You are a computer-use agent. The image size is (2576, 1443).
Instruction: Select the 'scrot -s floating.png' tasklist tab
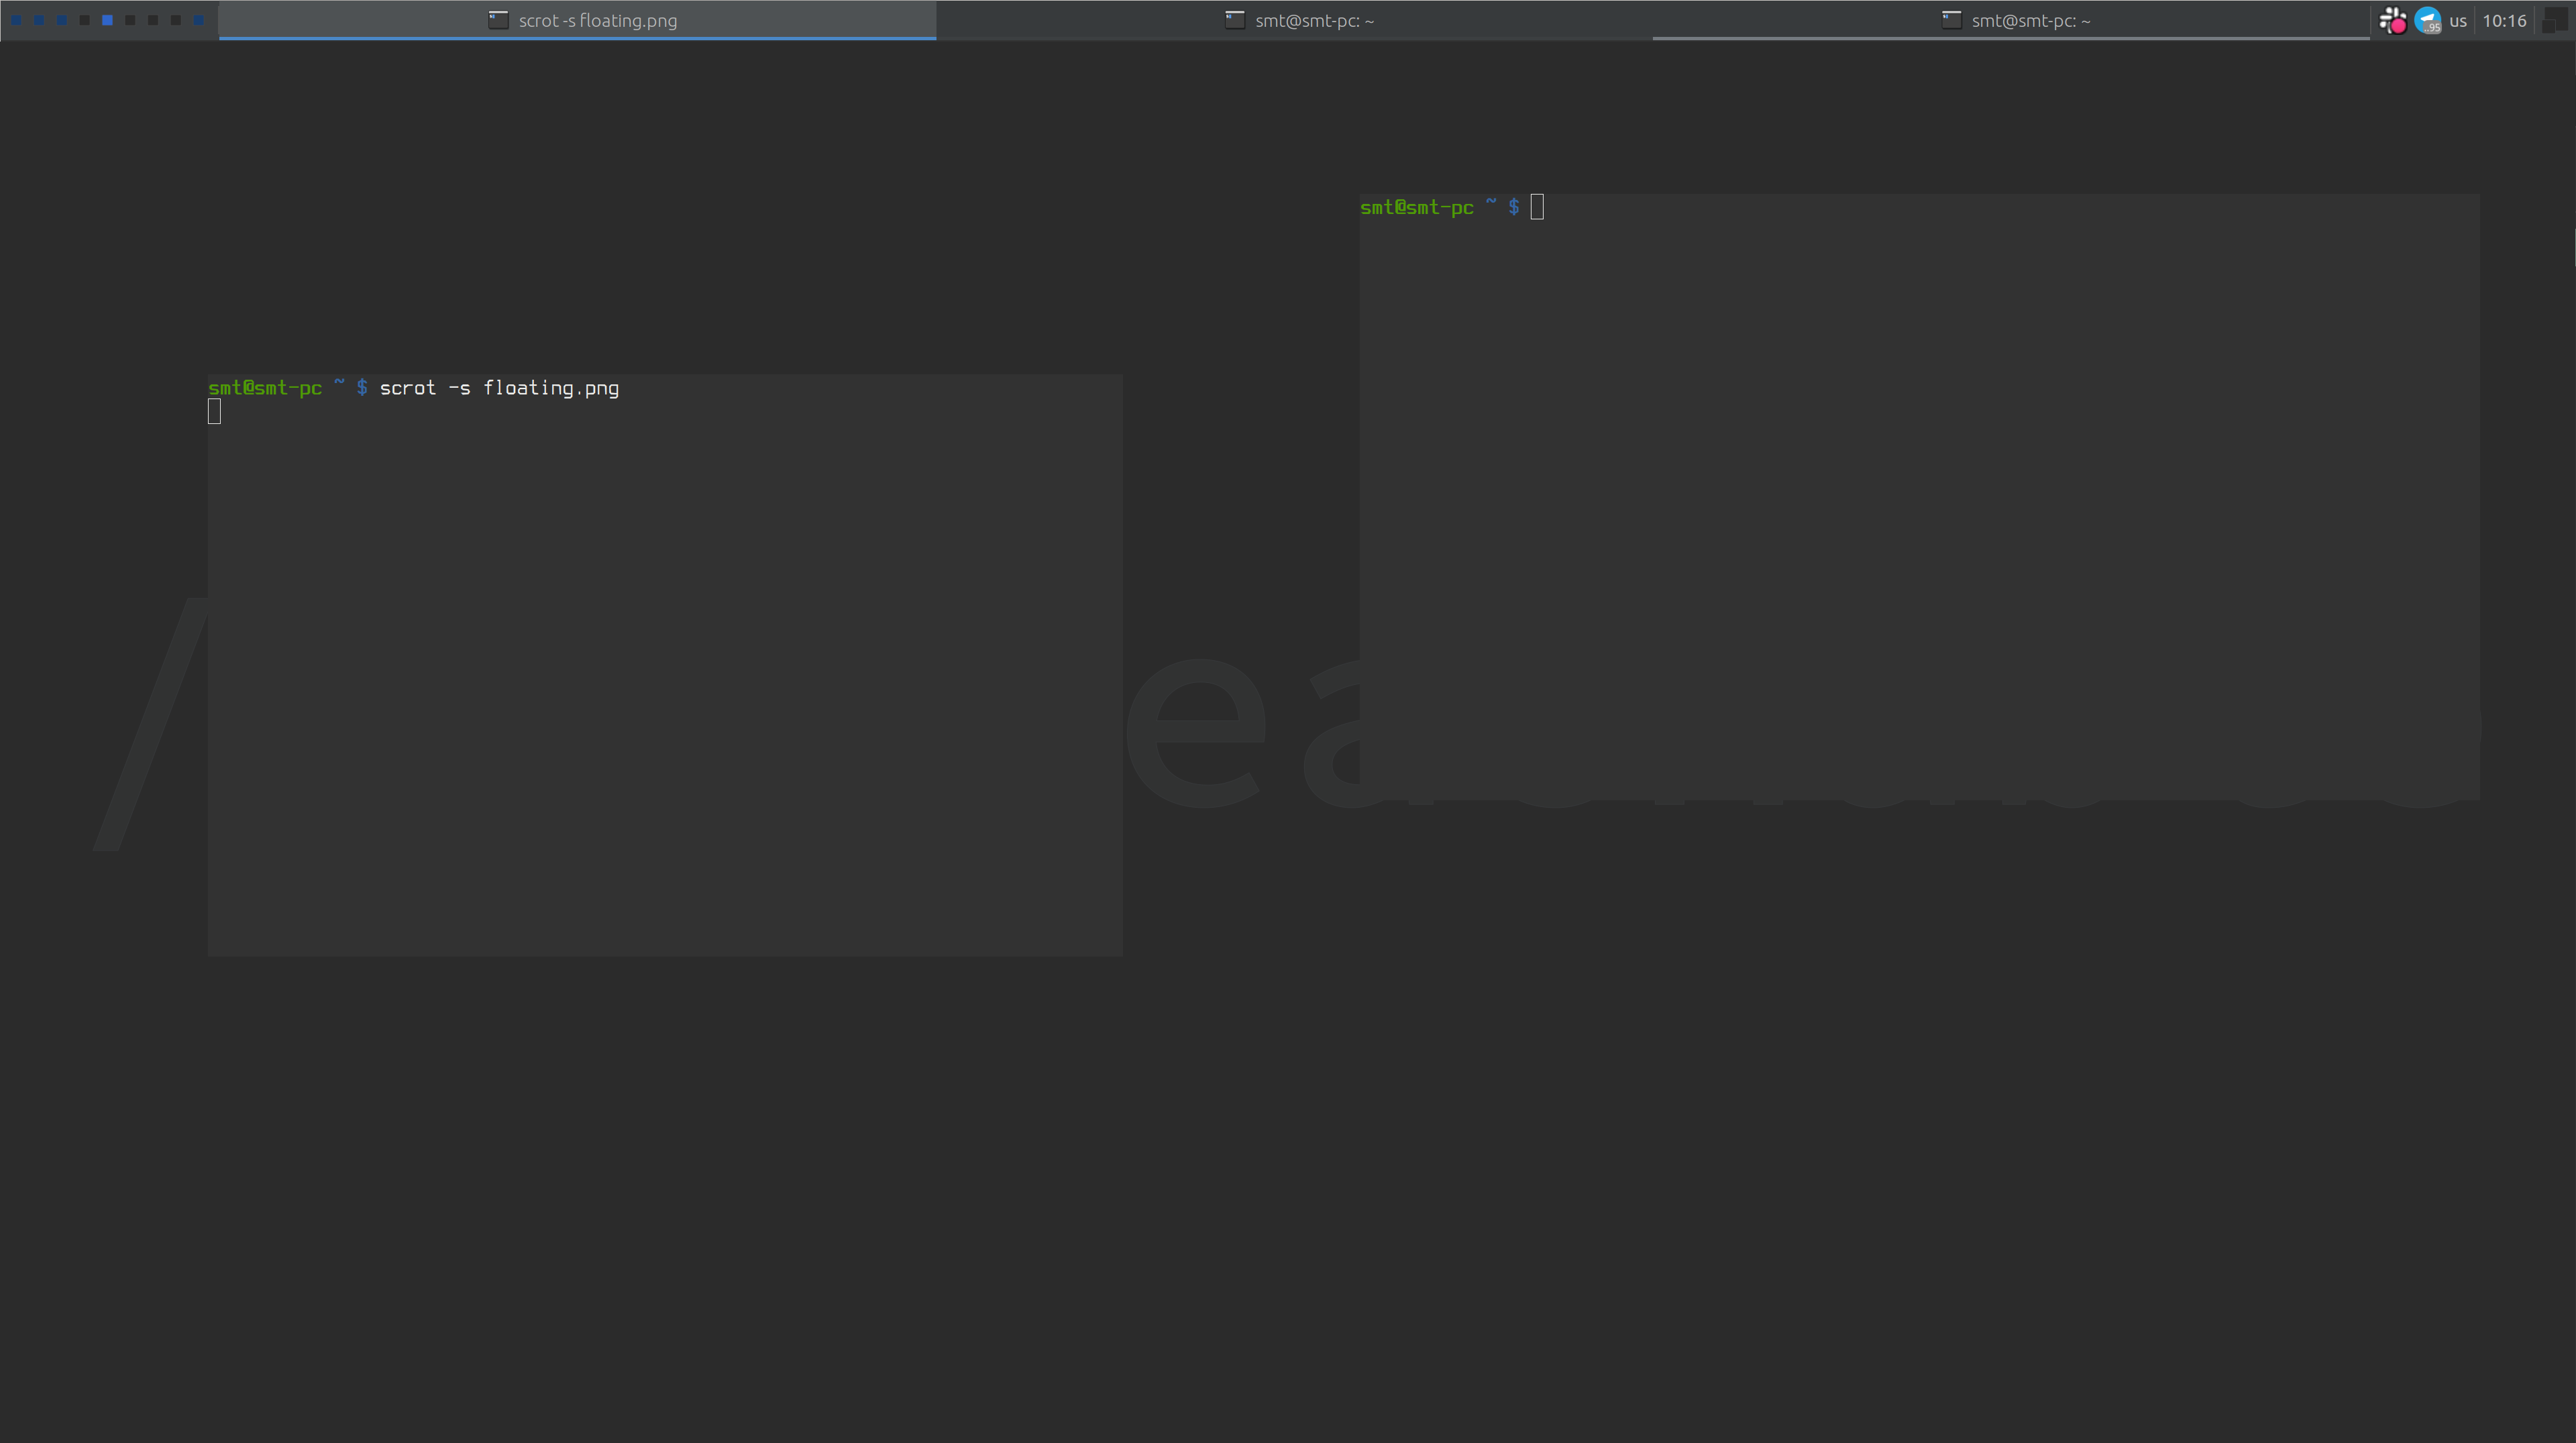[x=597, y=20]
